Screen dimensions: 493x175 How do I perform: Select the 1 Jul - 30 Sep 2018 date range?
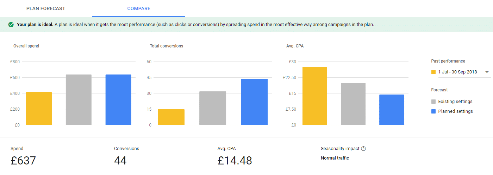click(457, 72)
